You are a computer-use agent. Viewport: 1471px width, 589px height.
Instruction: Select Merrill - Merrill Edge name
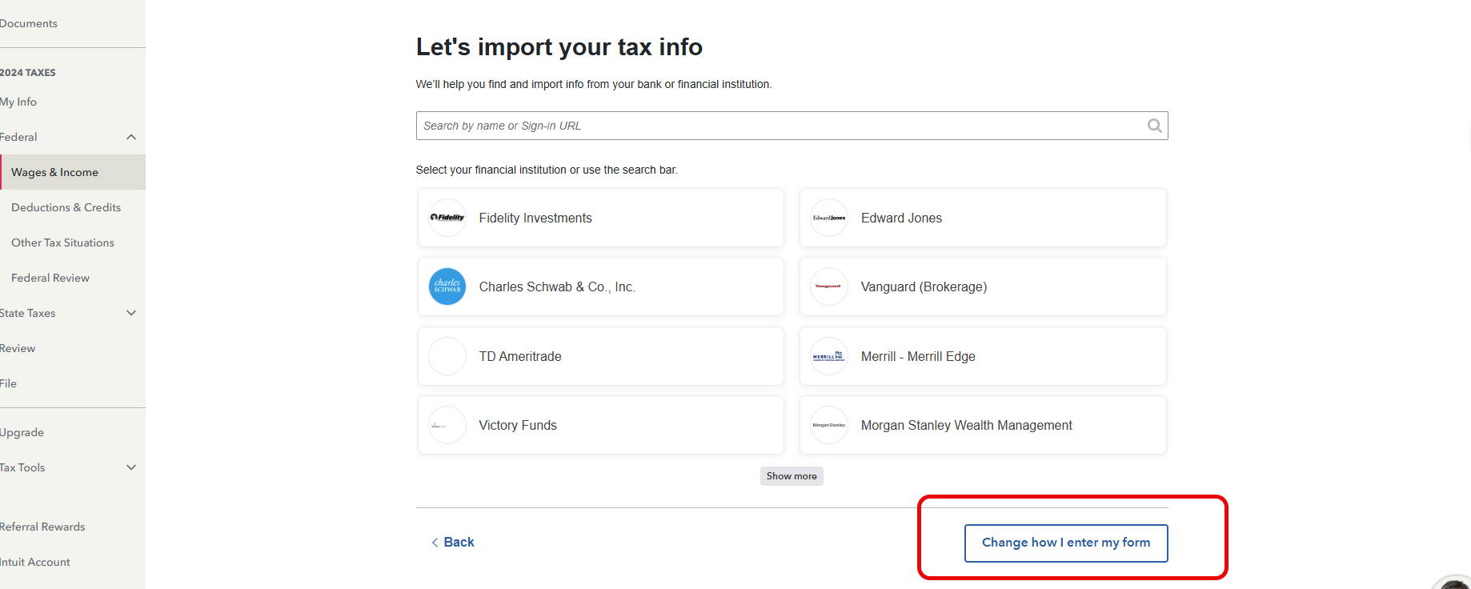coord(918,356)
